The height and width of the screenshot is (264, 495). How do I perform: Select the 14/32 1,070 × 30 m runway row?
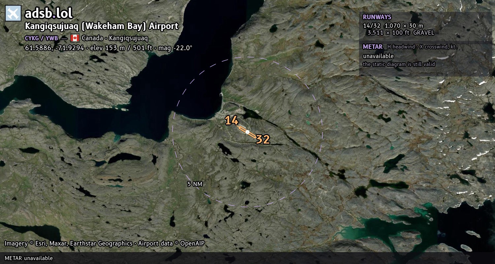(393, 26)
